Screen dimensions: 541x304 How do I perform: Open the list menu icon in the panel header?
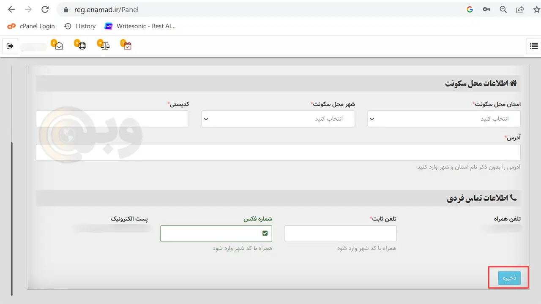(533, 46)
